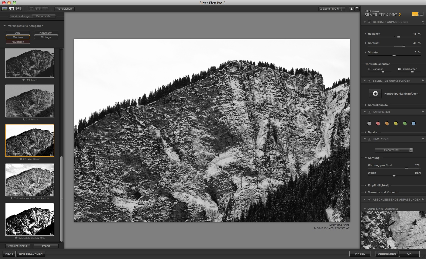Click ABBRECHEN to cancel
The image size is (426, 259).
pyautogui.click(x=387, y=254)
